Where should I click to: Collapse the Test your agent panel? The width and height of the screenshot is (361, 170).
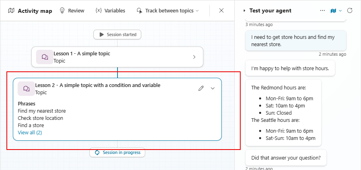click(244, 11)
